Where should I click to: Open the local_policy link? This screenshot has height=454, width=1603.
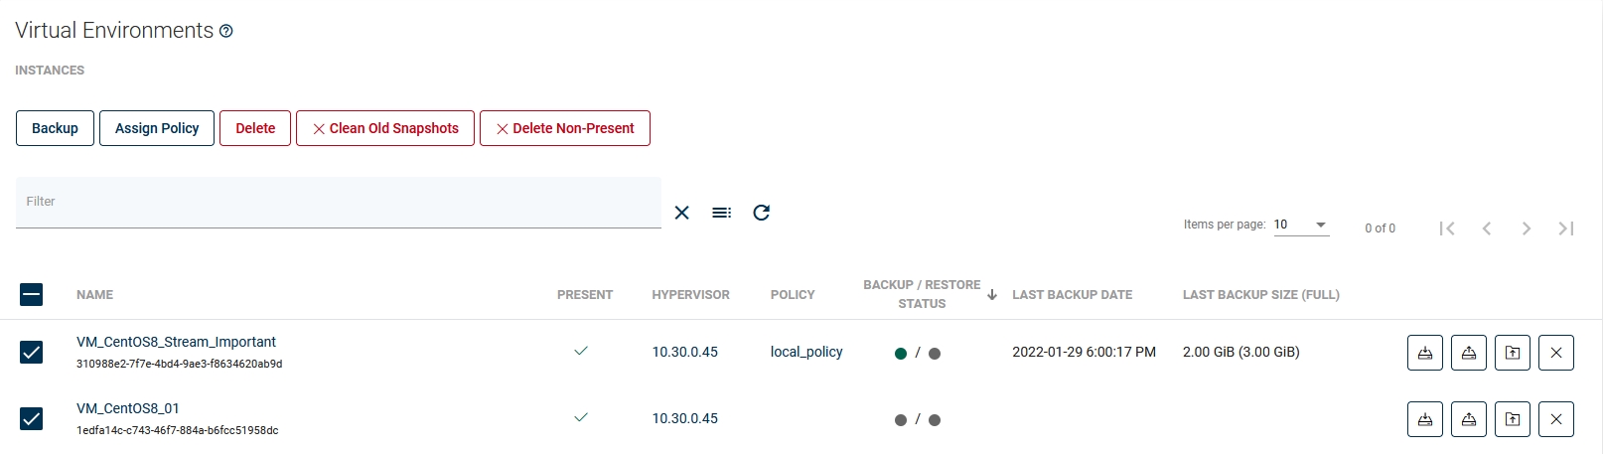806,352
